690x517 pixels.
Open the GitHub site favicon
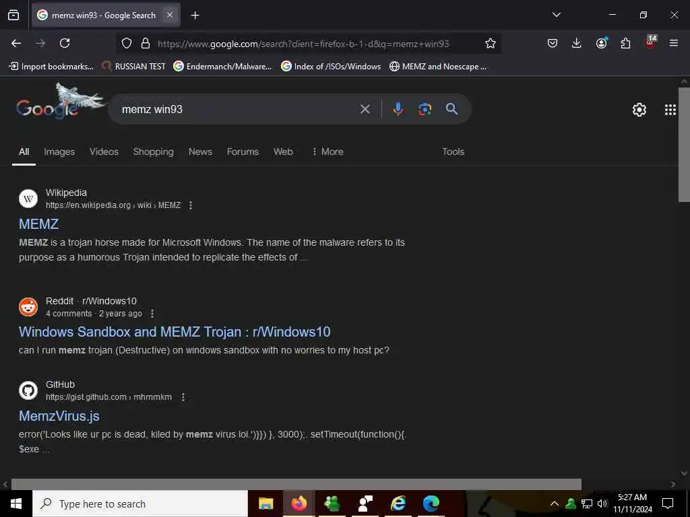(x=28, y=390)
